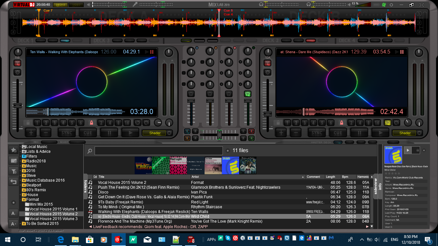Click the left deck pitch slider handle

[x=17, y=105]
